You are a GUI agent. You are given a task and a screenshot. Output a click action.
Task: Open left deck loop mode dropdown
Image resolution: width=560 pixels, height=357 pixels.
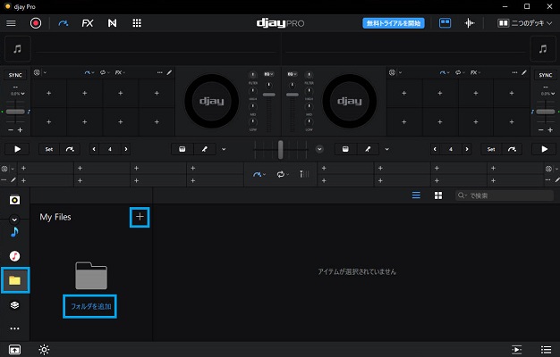(x=105, y=72)
